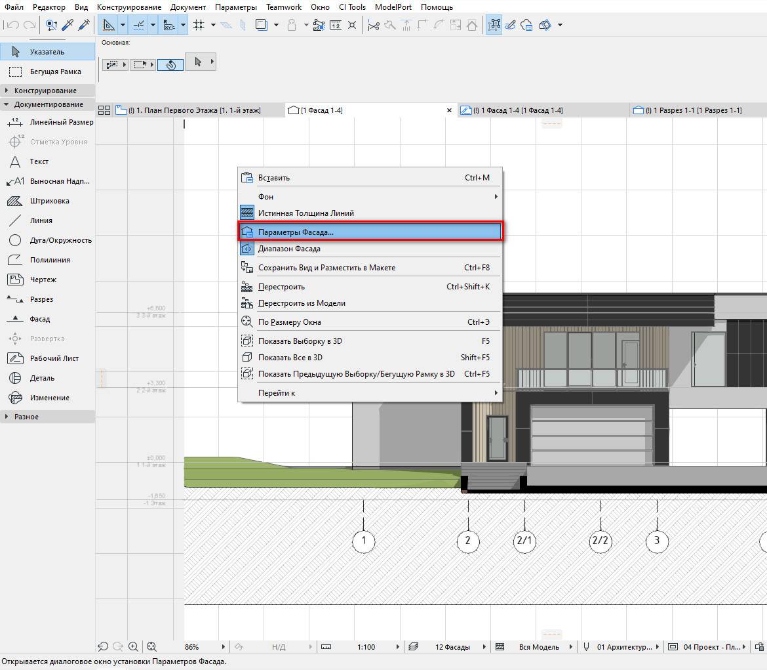
Task: Select the Arrow (Указатель) tool
Action: coord(47,52)
